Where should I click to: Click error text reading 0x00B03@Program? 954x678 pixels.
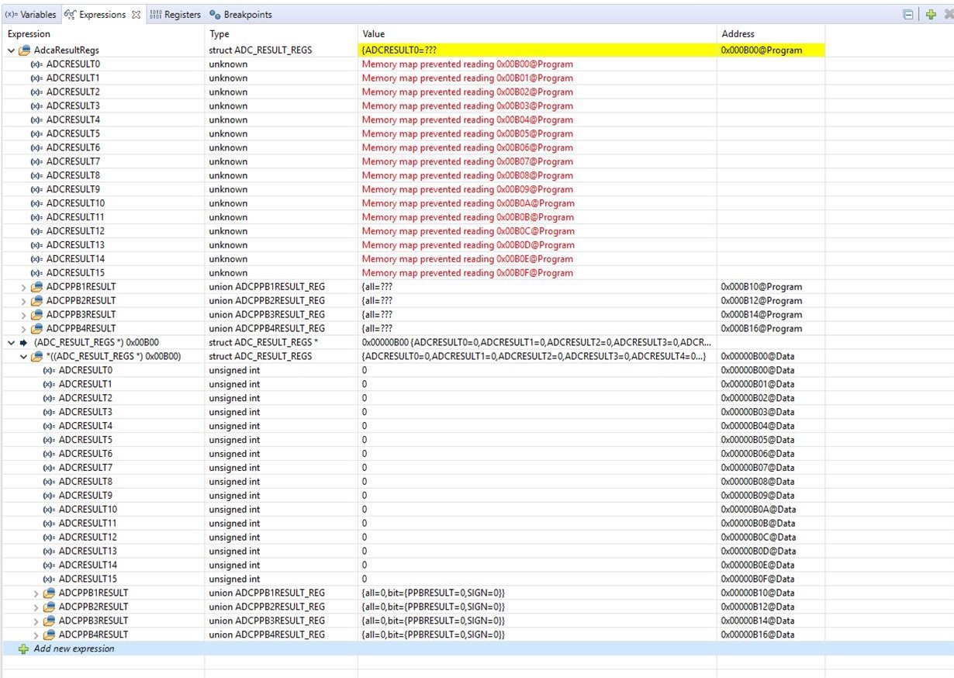tap(468, 106)
